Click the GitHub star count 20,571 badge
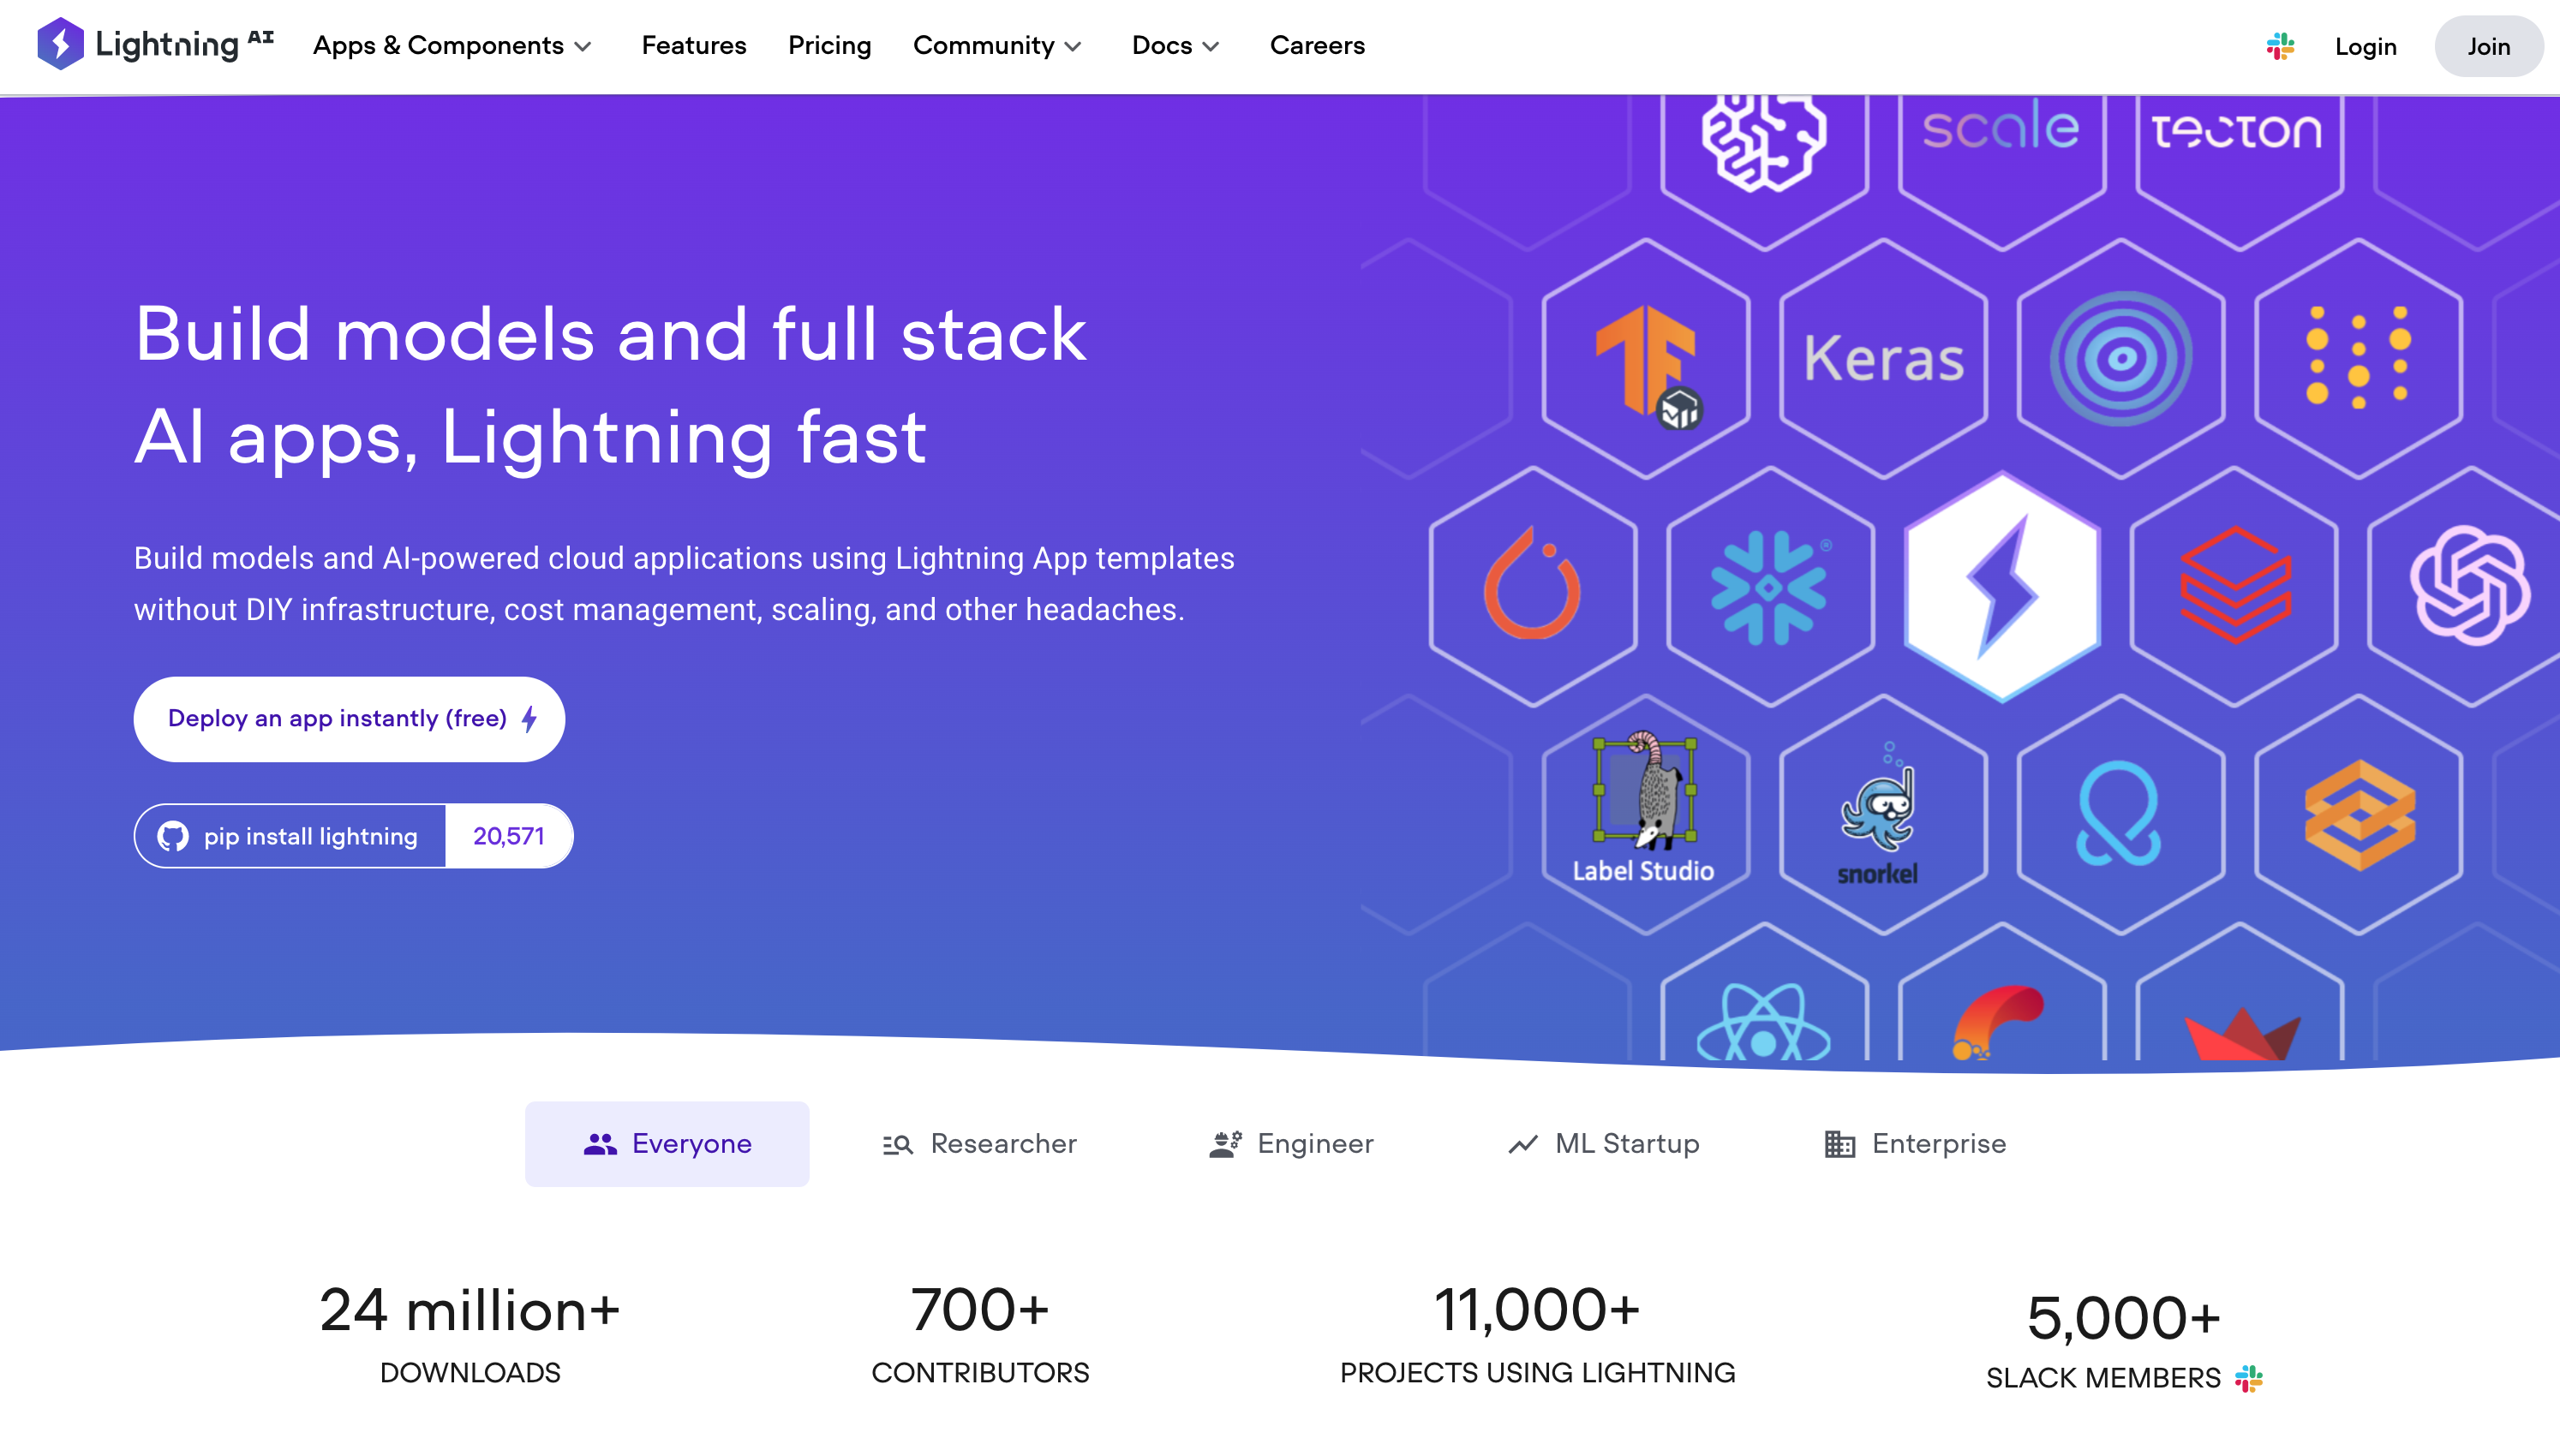Screen dimensions: 2560x1456 [508, 835]
